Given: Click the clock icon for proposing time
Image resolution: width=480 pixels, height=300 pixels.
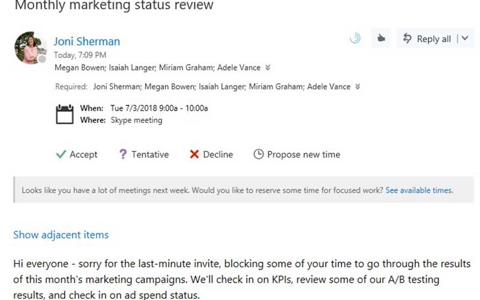Looking at the screenshot, I should pyautogui.click(x=259, y=154).
